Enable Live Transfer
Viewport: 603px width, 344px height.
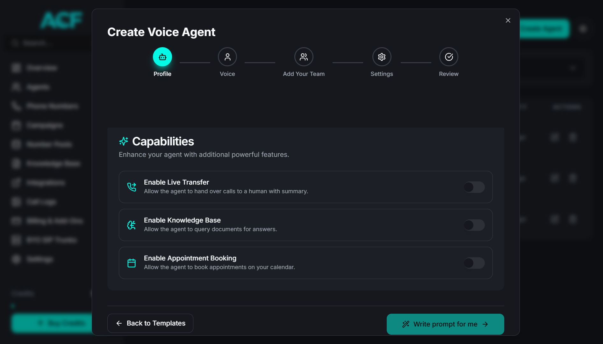click(x=474, y=187)
